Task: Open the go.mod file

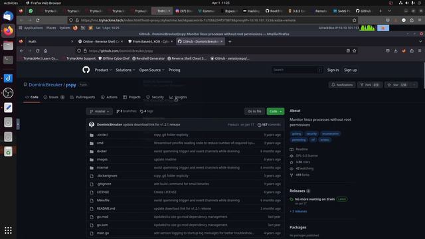Action: point(103,216)
